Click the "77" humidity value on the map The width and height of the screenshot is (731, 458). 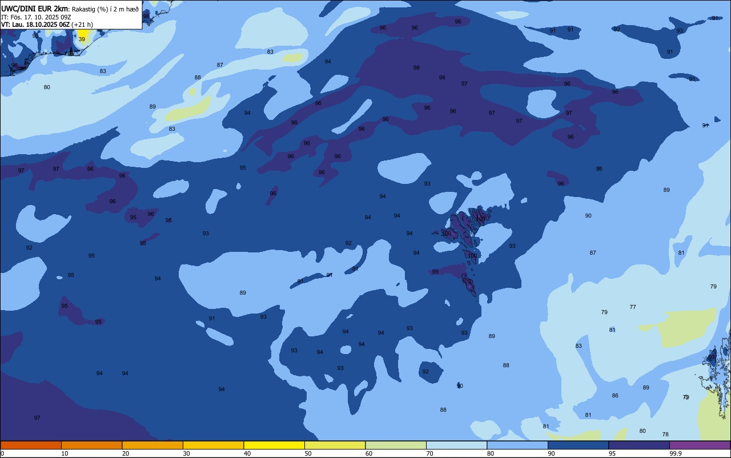point(633,307)
